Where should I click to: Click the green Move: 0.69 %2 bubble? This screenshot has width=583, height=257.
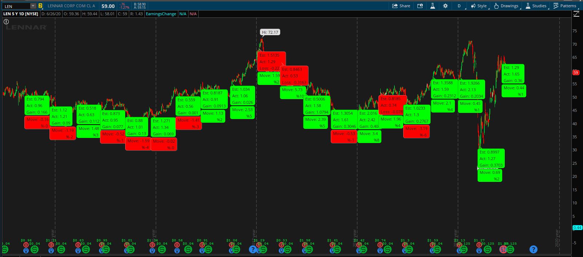click(490, 175)
